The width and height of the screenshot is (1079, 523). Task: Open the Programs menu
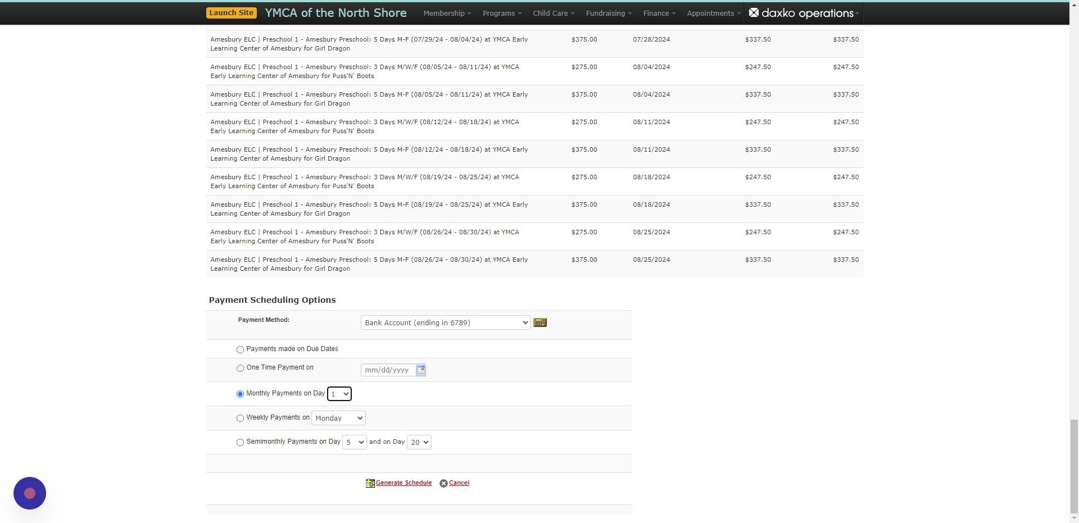coord(502,13)
